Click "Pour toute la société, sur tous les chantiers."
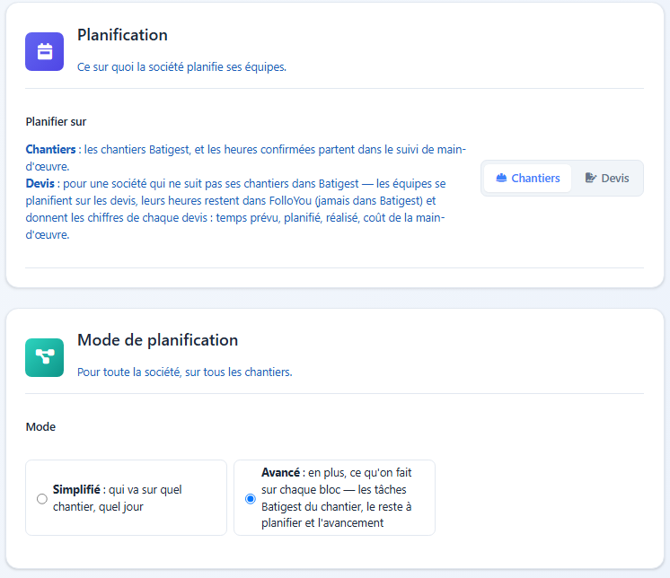 click(185, 372)
